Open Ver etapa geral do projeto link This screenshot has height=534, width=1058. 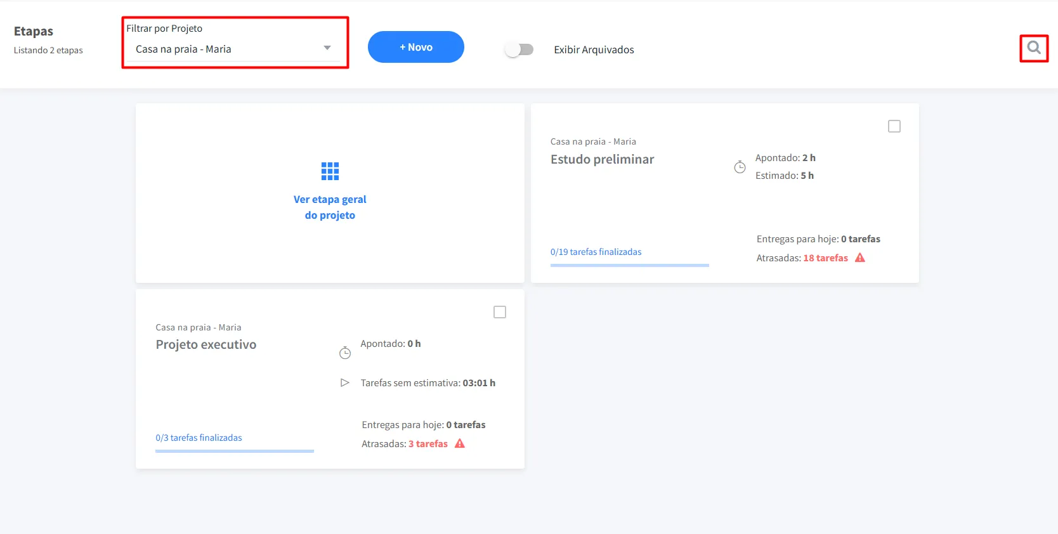coord(330,207)
